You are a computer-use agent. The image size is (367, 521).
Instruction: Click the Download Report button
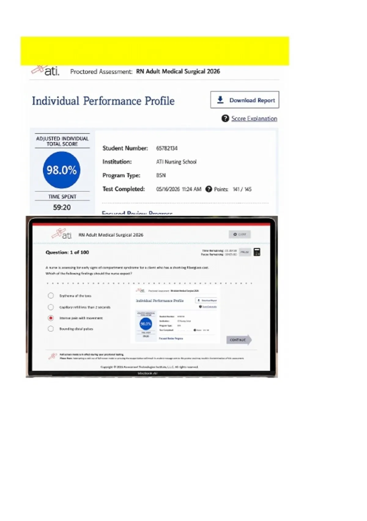(x=245, y=100)
